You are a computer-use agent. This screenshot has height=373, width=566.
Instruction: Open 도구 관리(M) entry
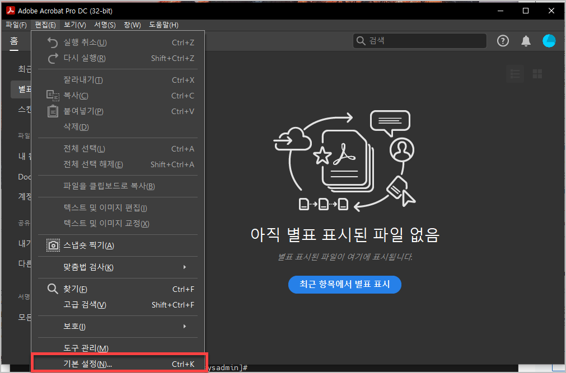(118, 348)
